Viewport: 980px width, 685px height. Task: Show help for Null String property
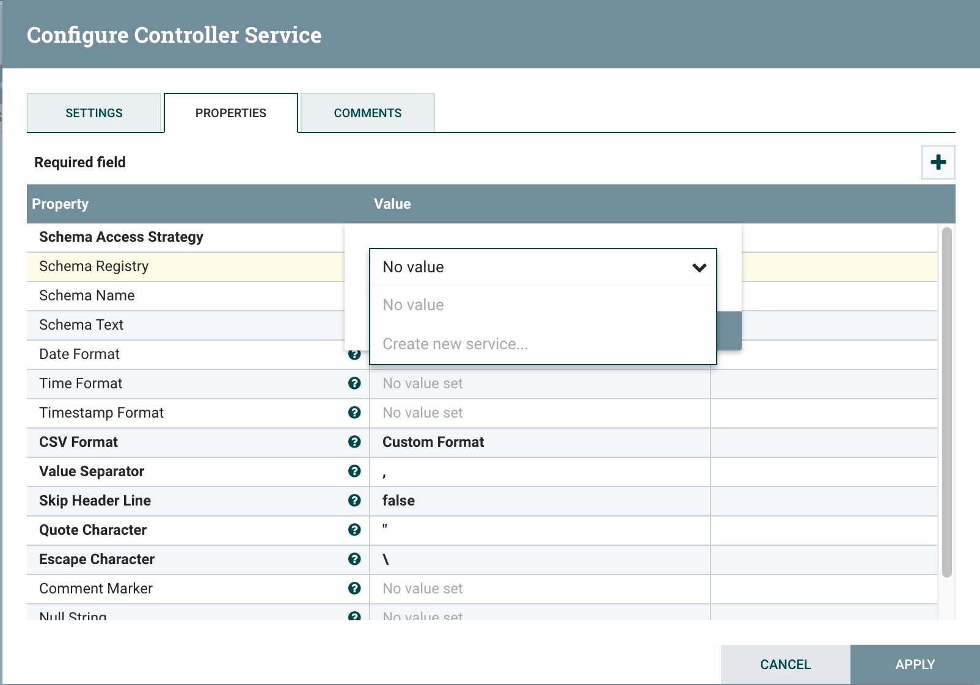click(354, 616)
